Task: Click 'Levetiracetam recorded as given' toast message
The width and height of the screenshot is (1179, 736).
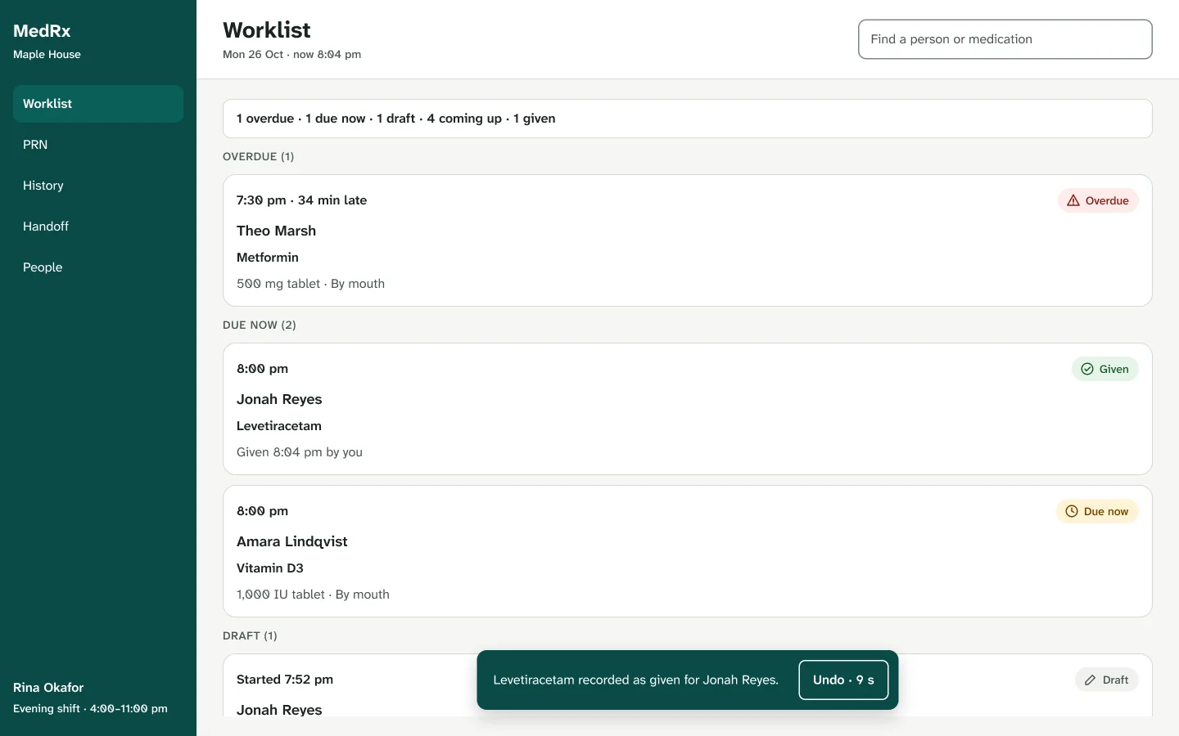Action: [635, 680]
